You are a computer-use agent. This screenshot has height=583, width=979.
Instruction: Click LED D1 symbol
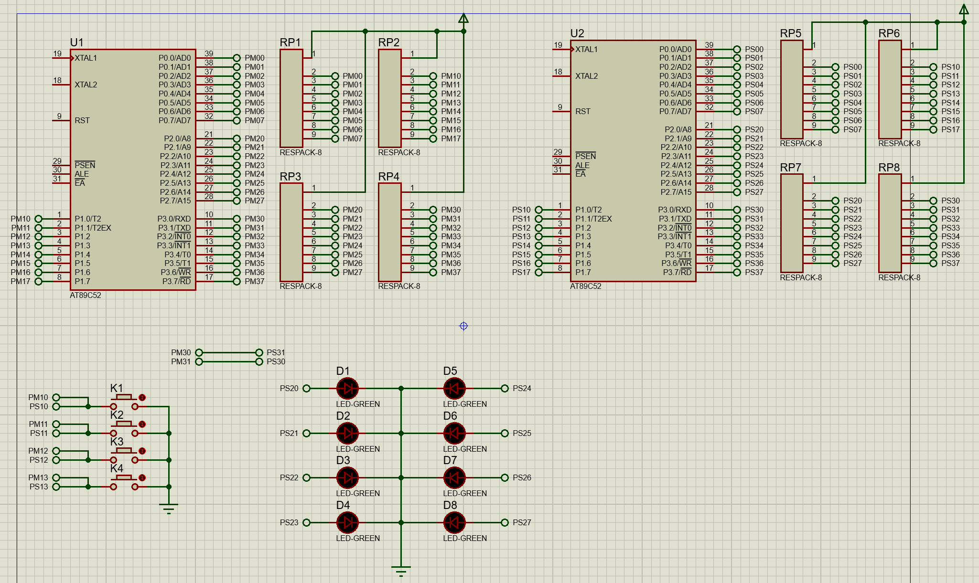point(347,389)
